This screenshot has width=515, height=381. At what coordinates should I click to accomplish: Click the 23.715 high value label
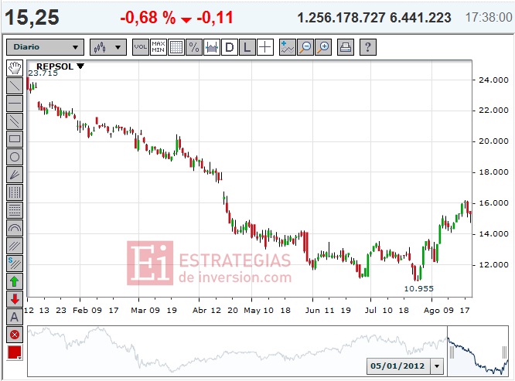[43, 73]
